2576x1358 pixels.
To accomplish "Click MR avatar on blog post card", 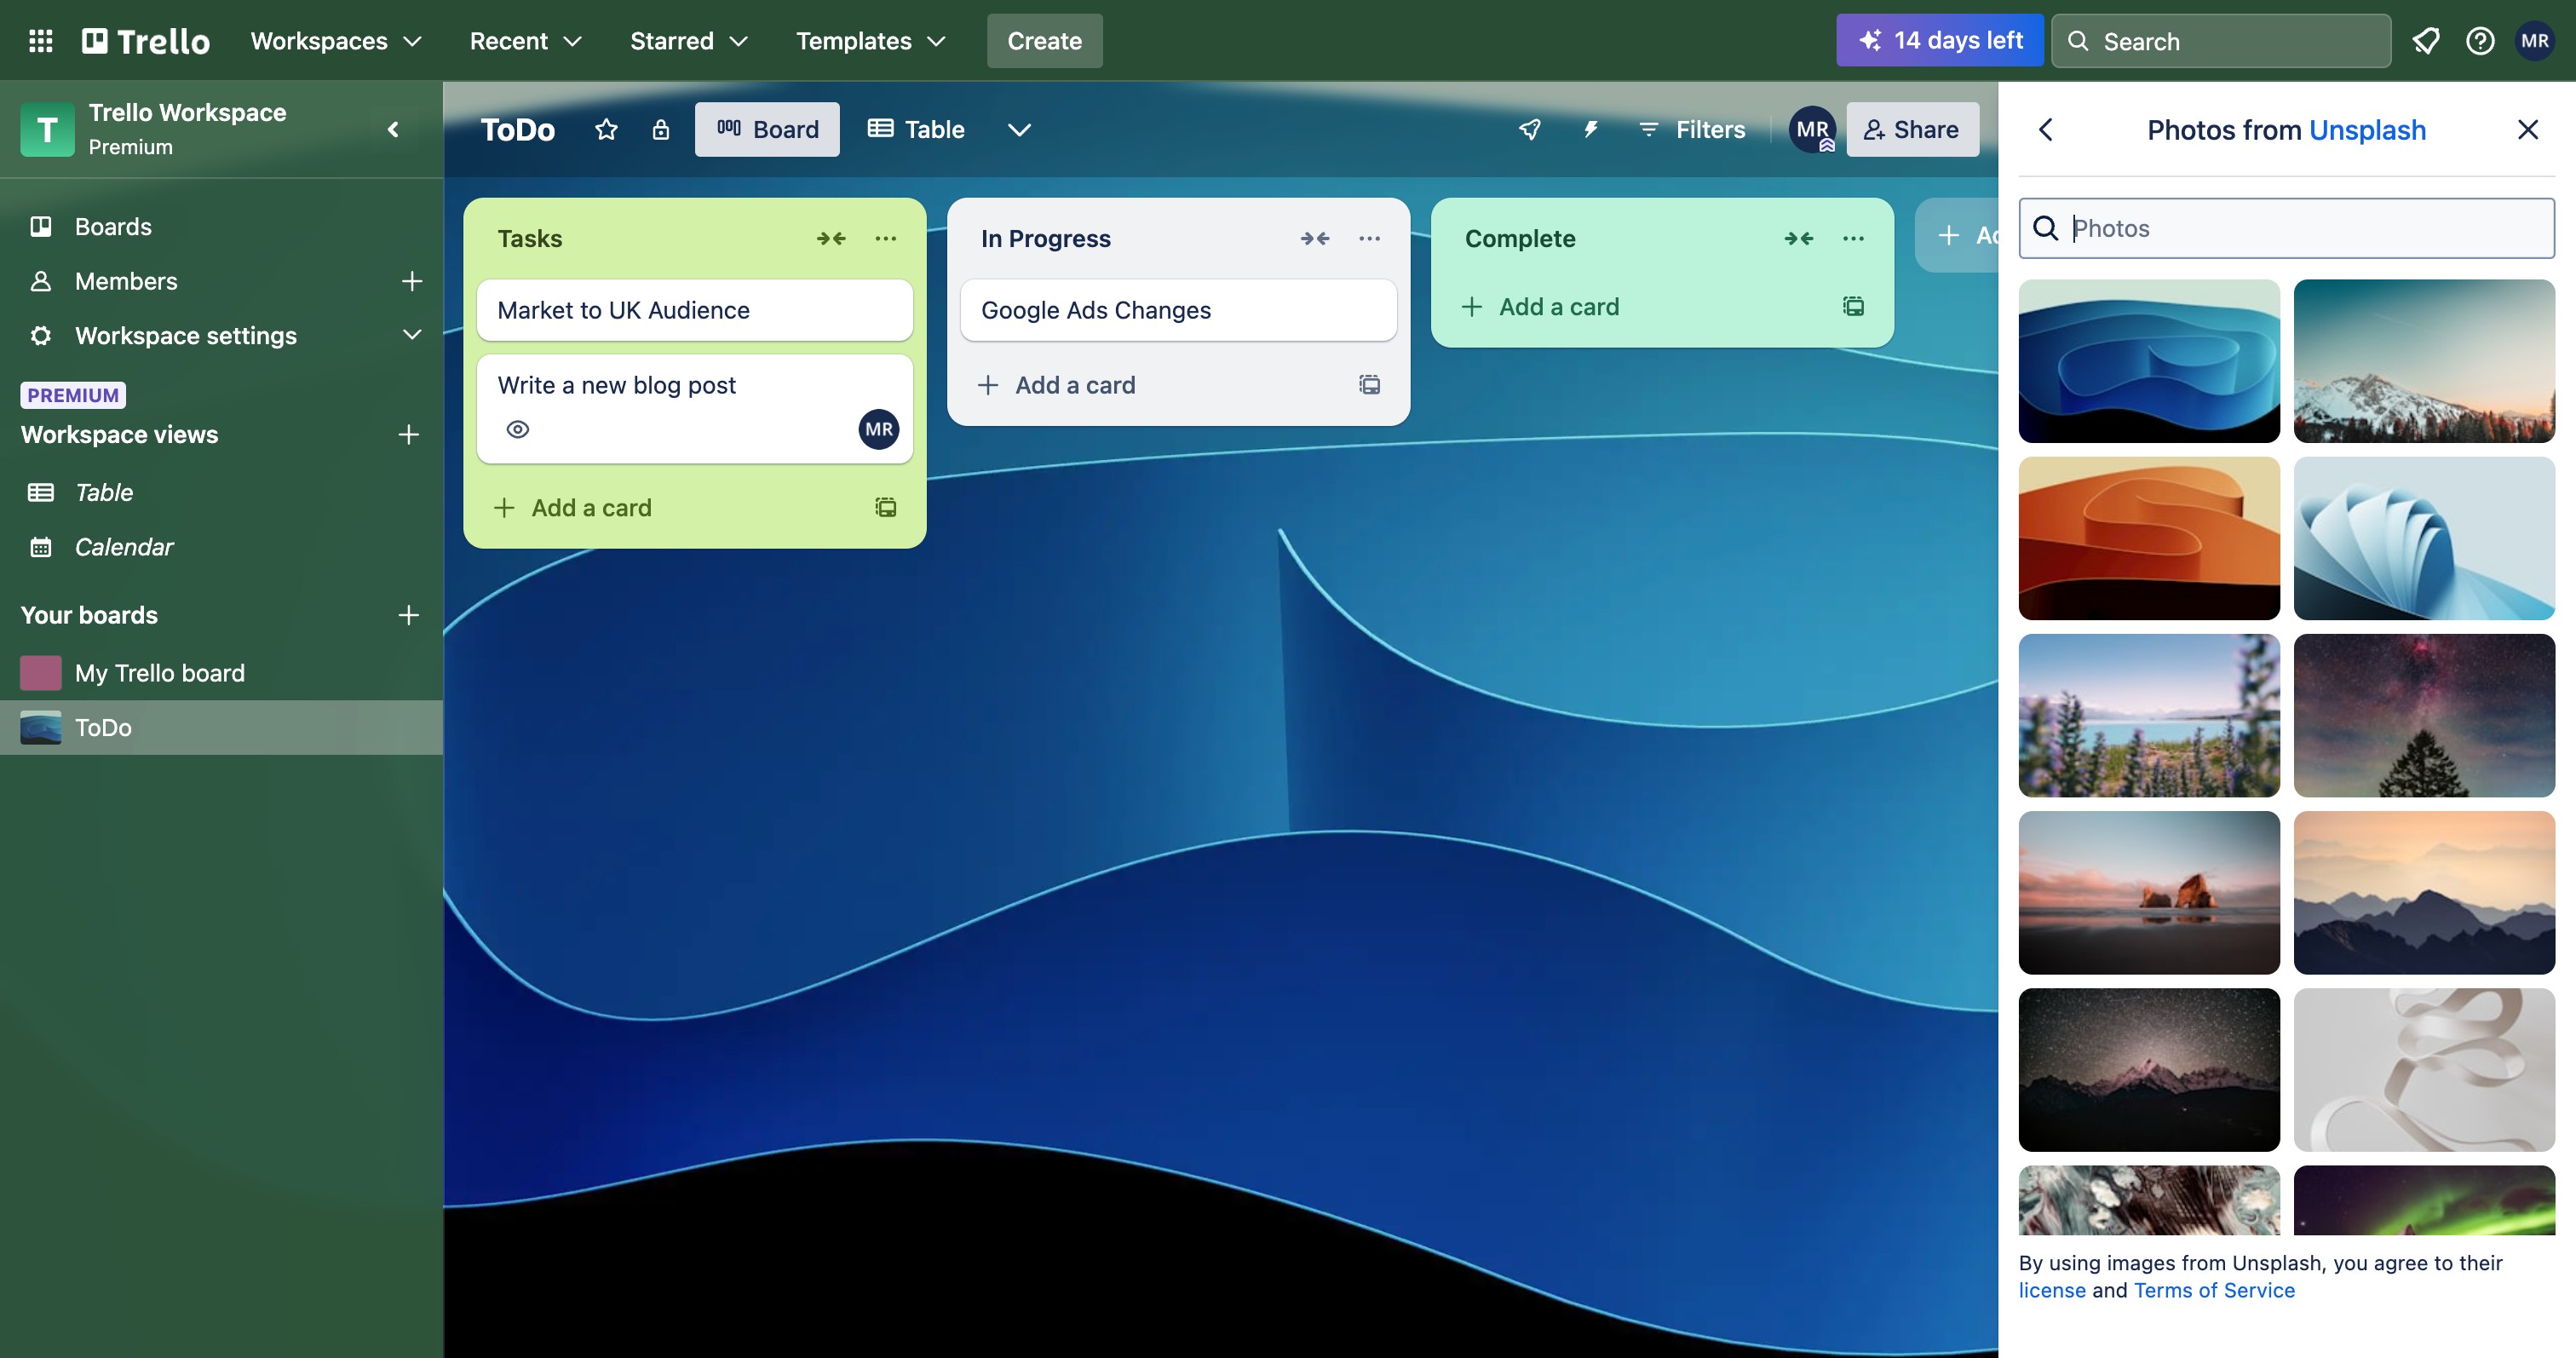I will click(879, 429).
